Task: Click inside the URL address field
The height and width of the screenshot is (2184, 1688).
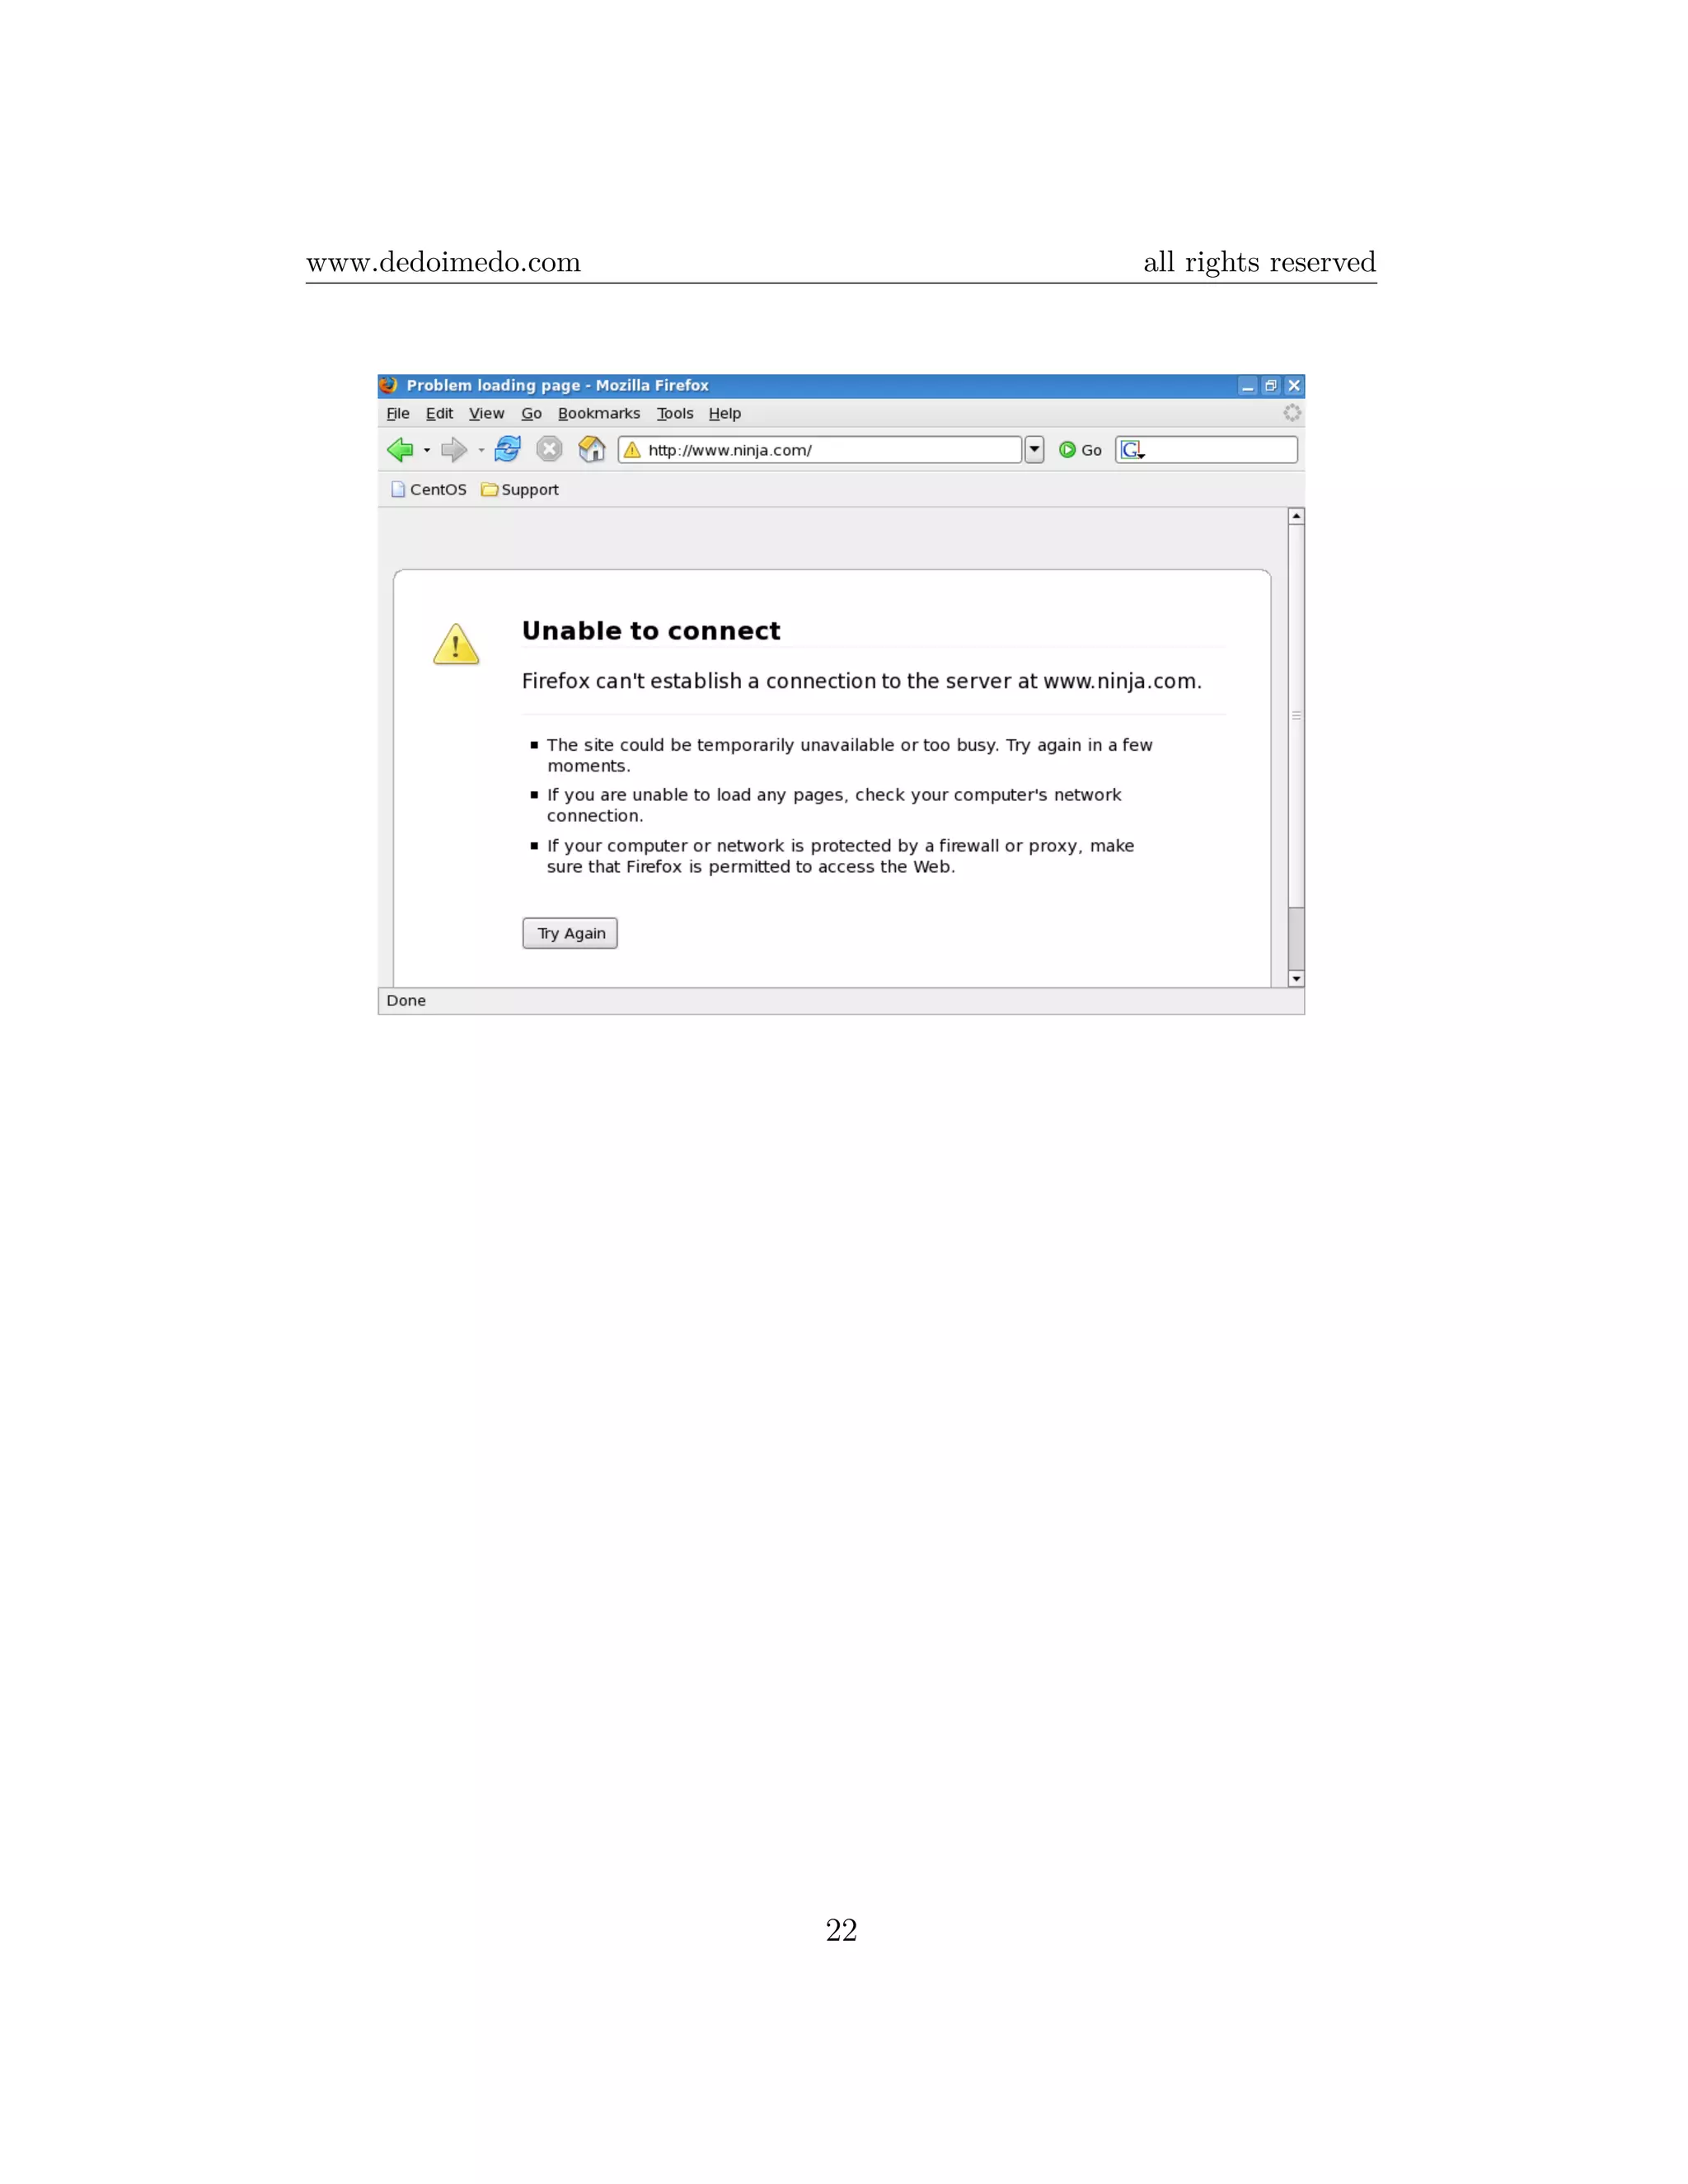Action: (x=820, y=450)
